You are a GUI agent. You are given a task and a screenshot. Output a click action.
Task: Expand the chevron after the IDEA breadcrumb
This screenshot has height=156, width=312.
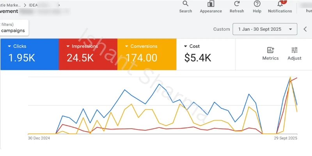click(x=59, y=5)
